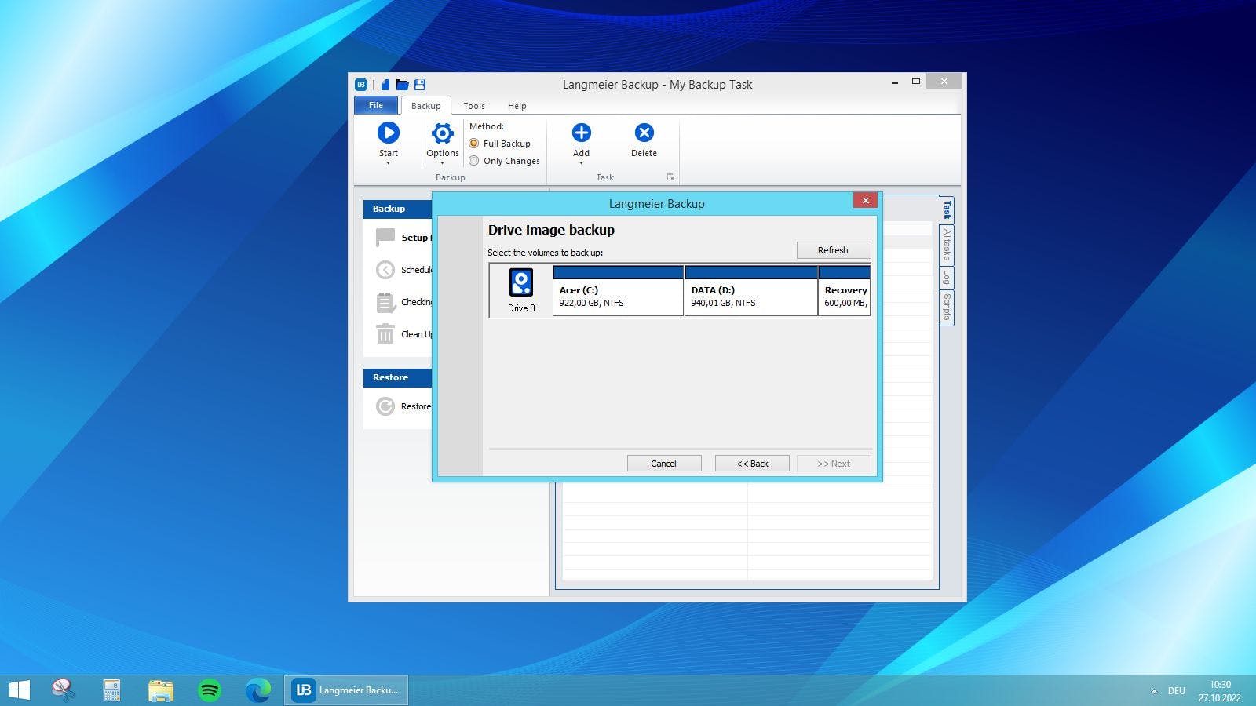The height and width of the screenshot is (706, 1256).
Task: Click the Cancel button in dialog
Action: [663, 464]
